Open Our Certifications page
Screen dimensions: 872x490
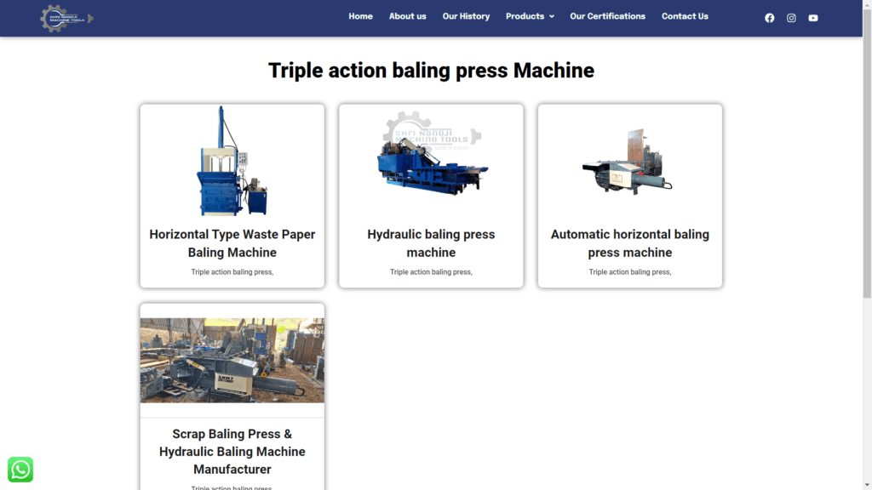click(607, 16)
